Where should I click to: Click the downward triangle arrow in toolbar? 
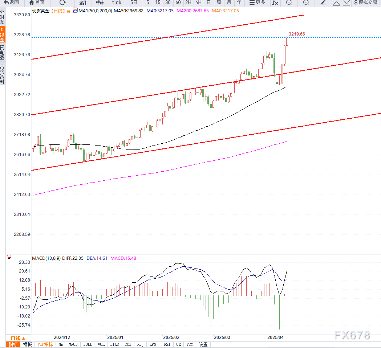tap(347, 3)
